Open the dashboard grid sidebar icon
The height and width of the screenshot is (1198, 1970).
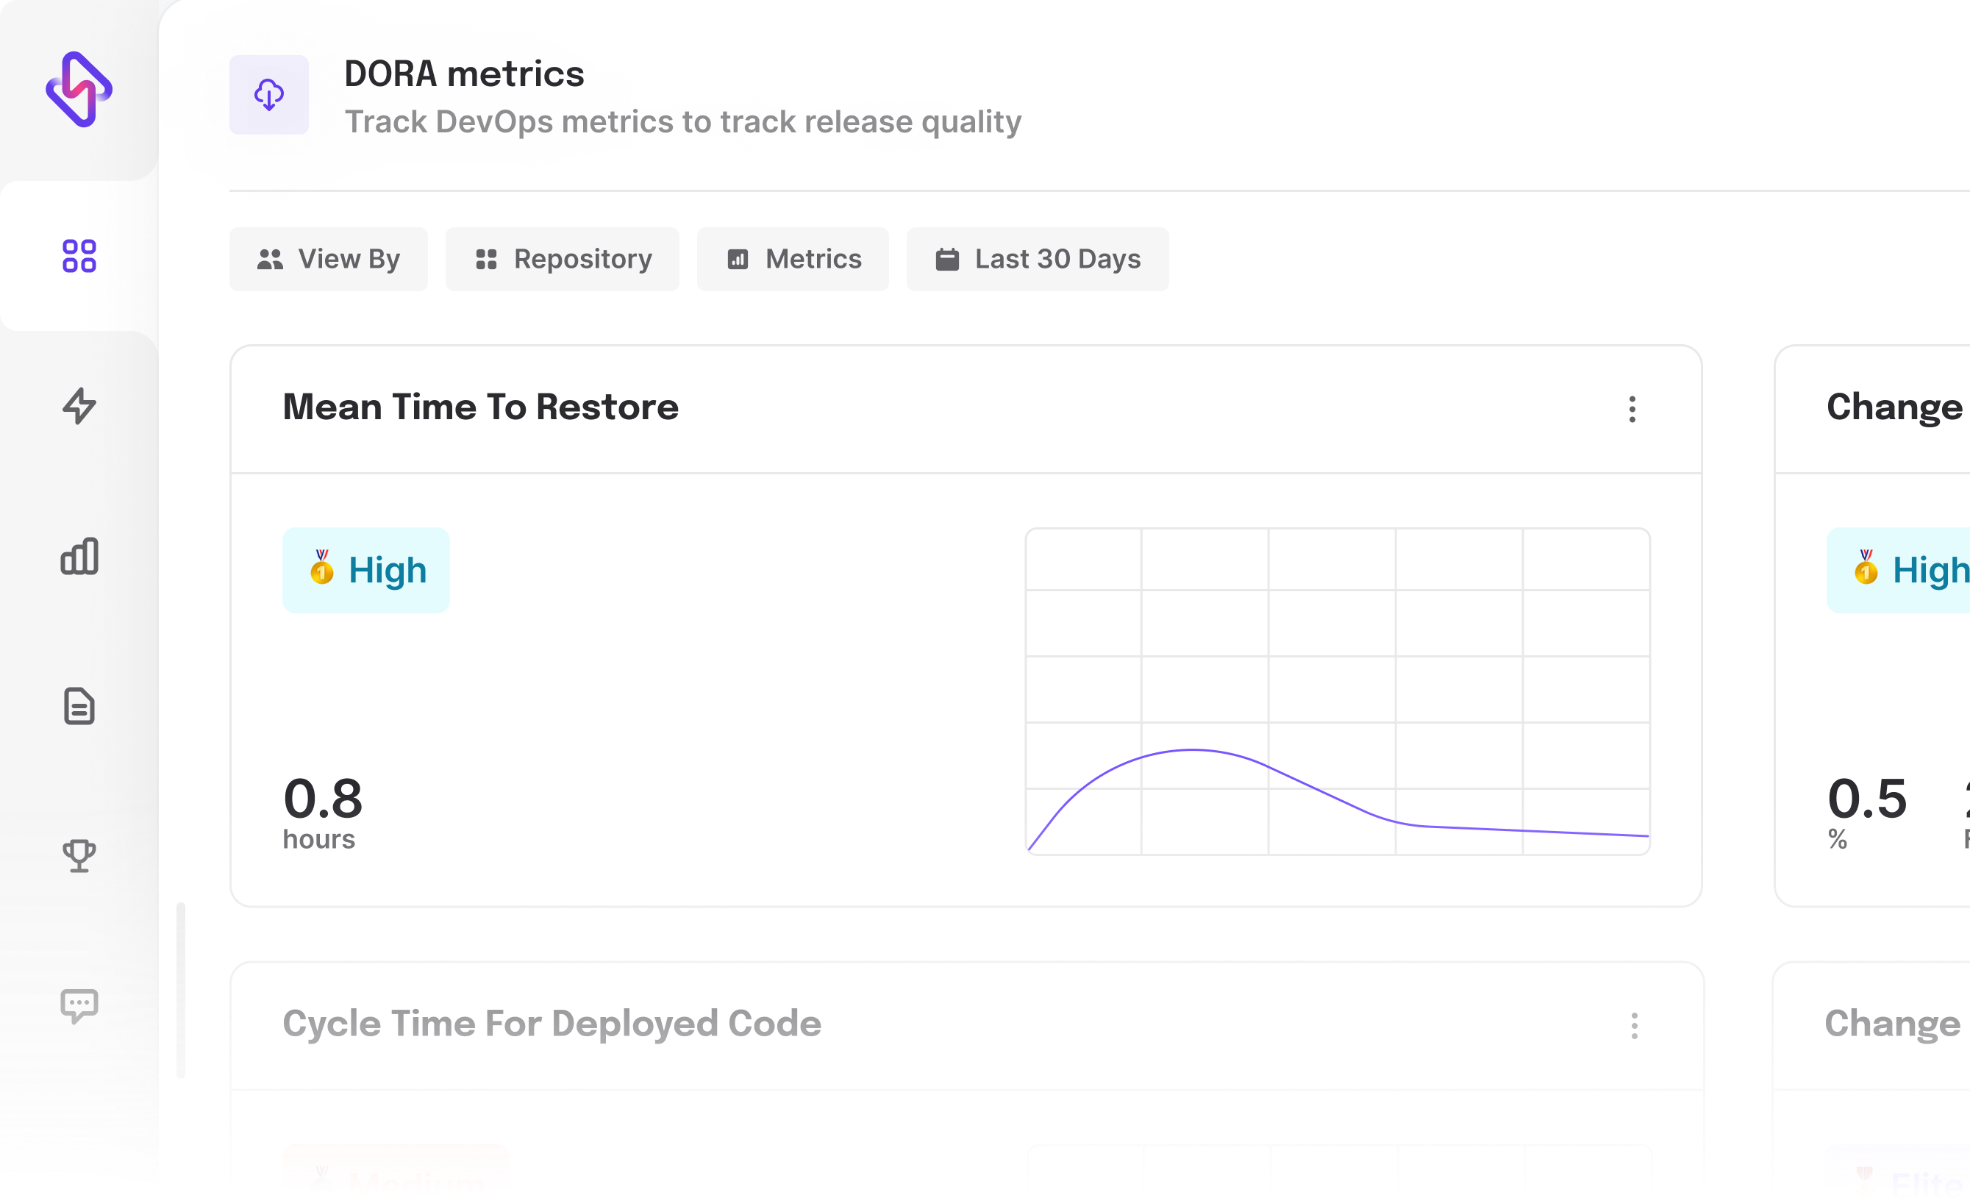pyautogui.click(x=79, y=256)
